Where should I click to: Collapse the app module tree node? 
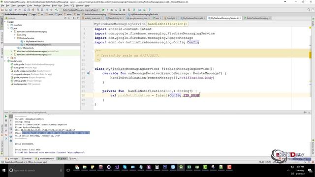coord(5,22)
